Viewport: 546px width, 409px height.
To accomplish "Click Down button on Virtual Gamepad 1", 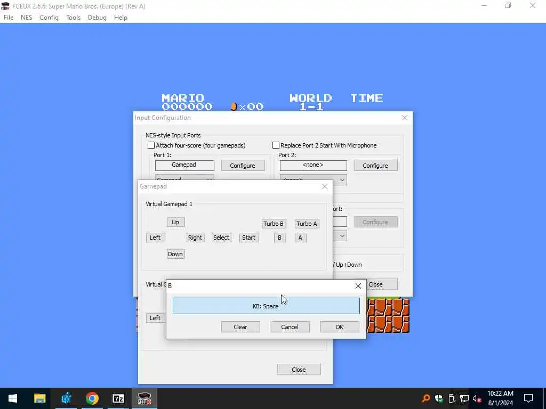I will click(x=175, y=254).
